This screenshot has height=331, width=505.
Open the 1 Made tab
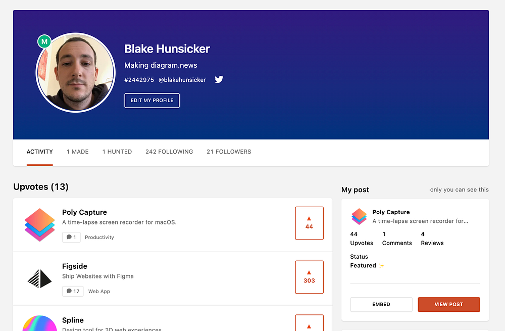point(78,152)
